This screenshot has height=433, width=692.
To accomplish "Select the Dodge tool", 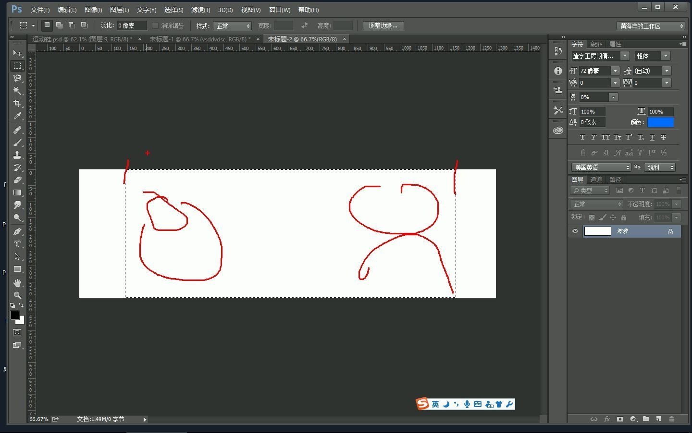I will 17,217.
